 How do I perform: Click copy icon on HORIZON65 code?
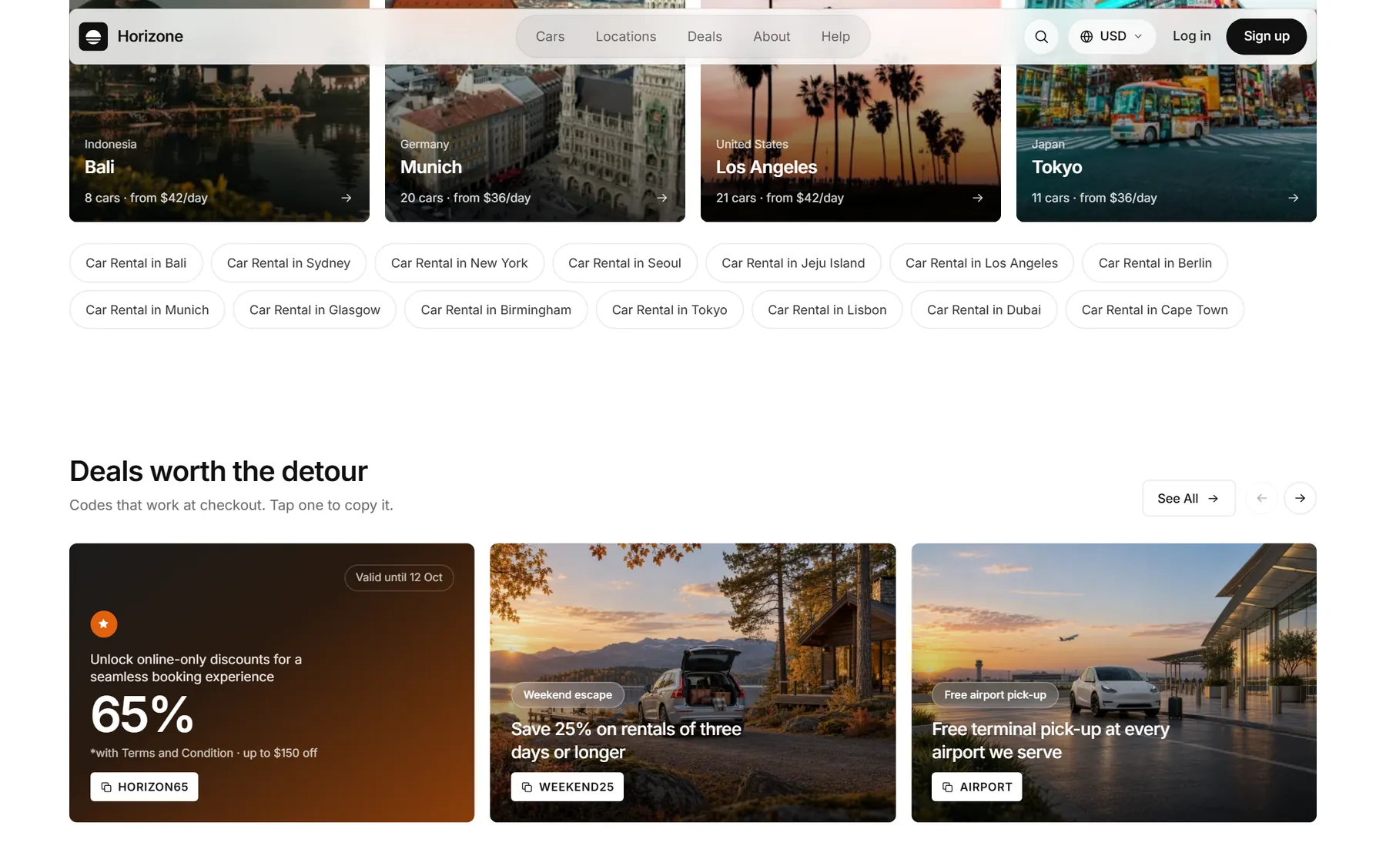[x=106, y=787]
